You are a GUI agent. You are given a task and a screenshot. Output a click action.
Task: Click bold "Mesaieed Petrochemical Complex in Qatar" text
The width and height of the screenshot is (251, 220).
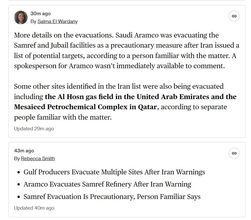click(85, 107)
